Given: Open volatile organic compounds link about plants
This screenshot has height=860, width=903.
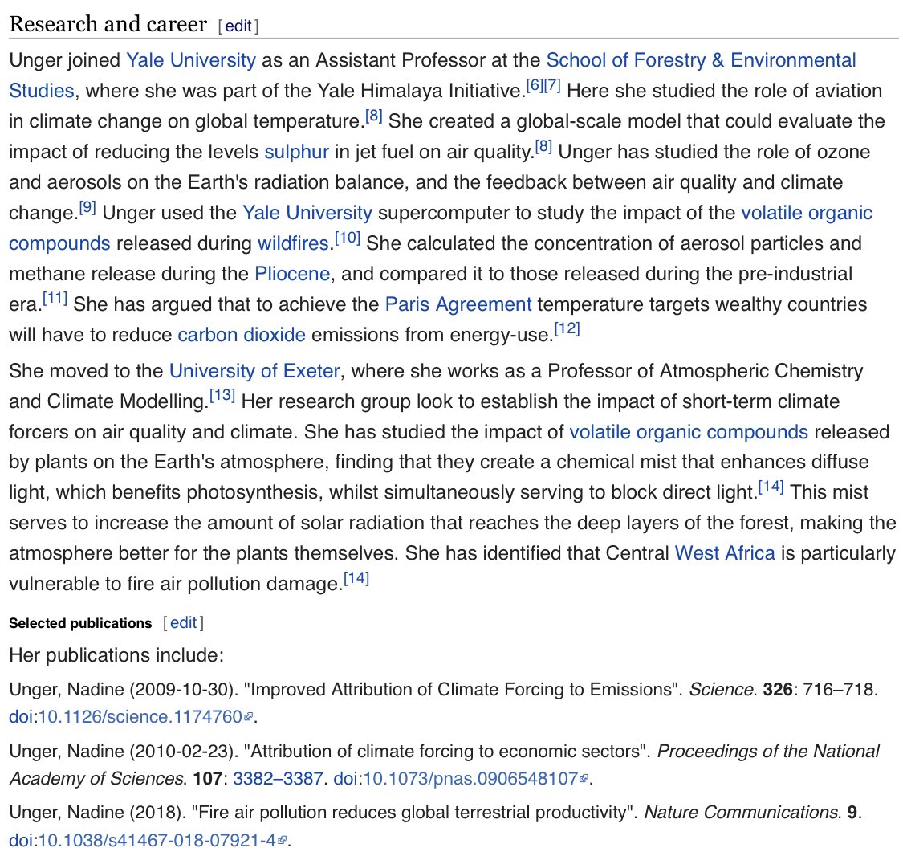Looking at the screenshot, I should (x=689, y=432).
